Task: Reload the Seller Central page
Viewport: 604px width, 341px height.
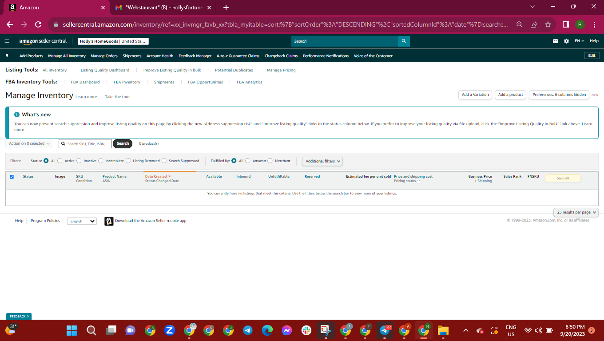Action: [38, 24]
